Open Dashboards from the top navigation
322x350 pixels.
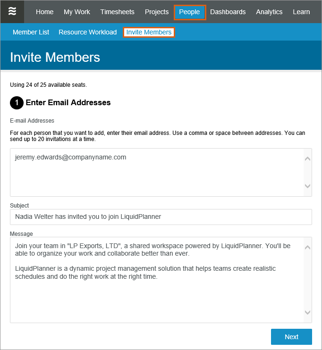(x=228, y=12)
